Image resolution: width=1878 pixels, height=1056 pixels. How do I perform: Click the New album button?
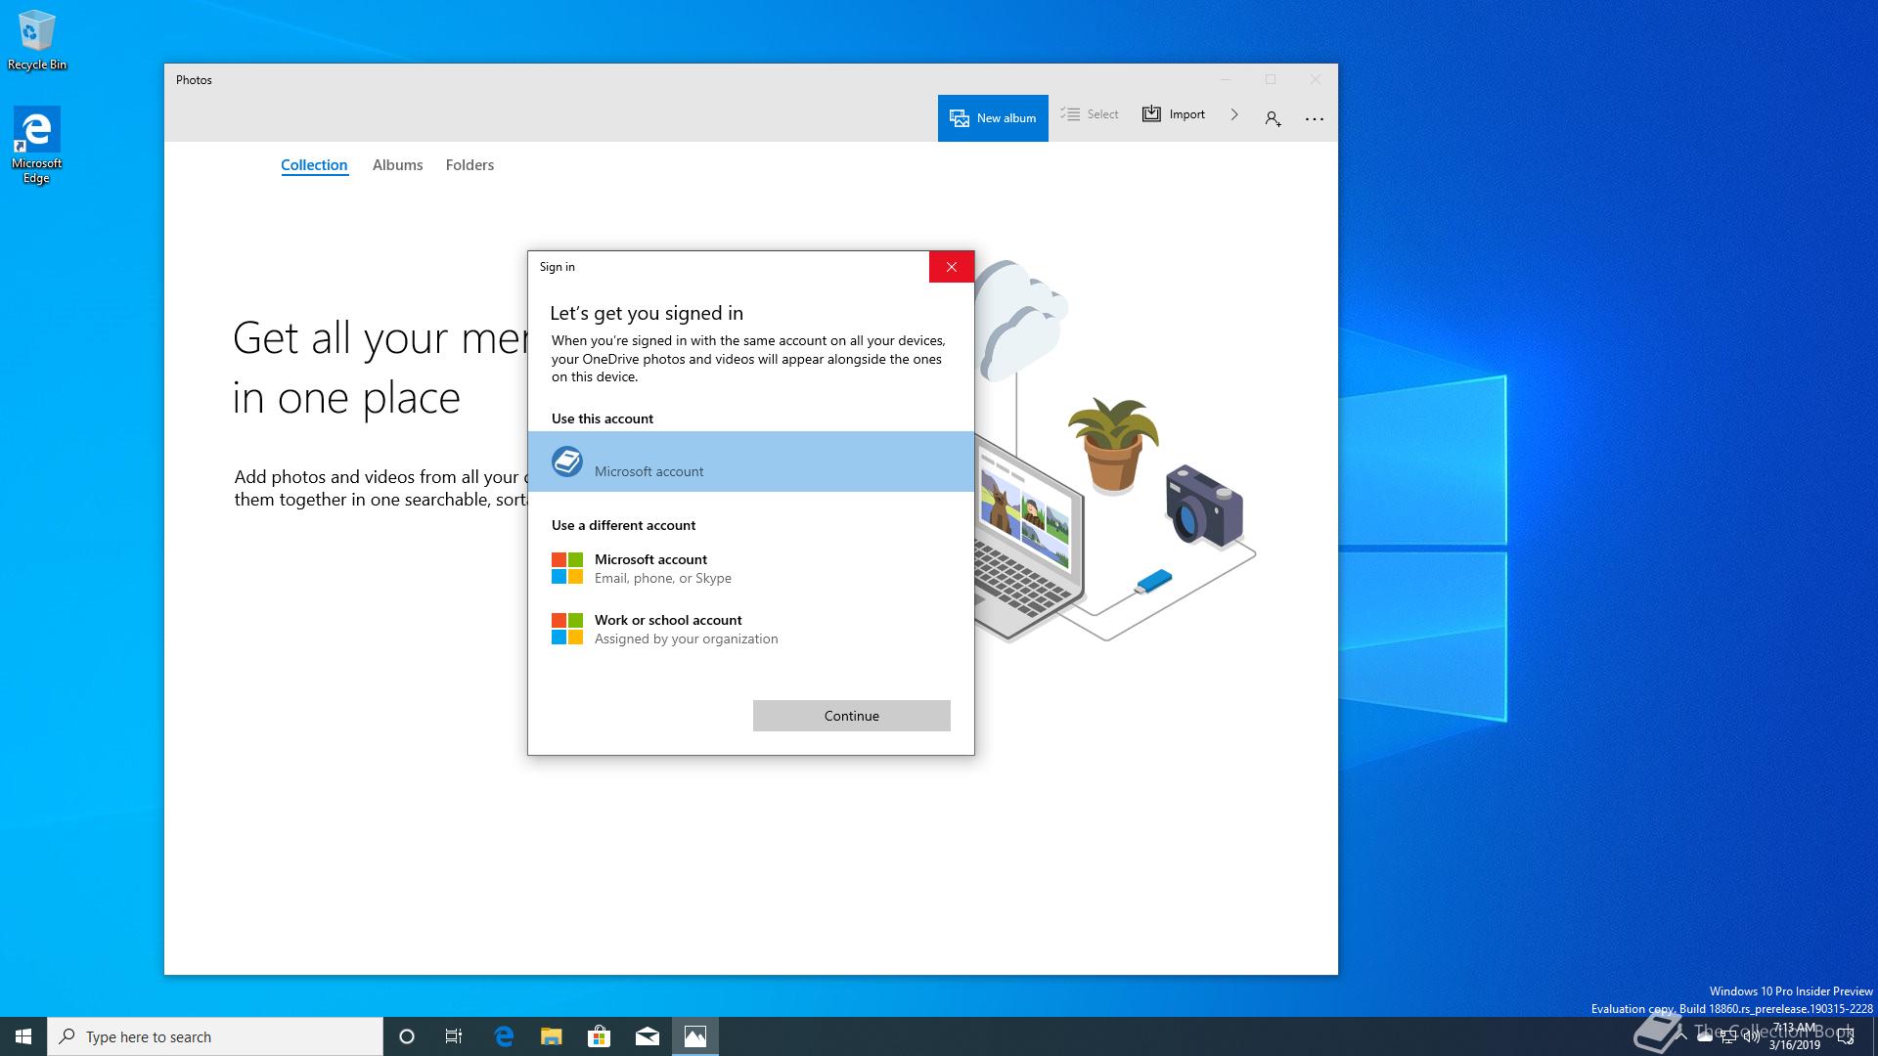993,118
